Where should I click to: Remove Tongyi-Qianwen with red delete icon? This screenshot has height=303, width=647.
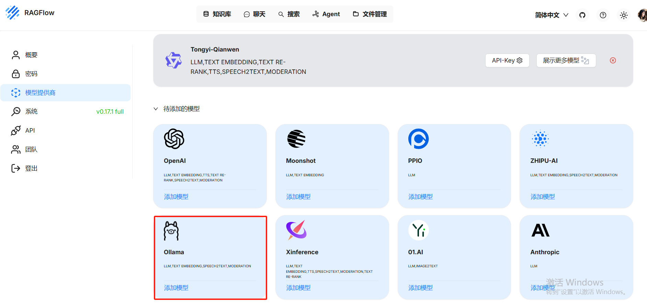[613, 60]
